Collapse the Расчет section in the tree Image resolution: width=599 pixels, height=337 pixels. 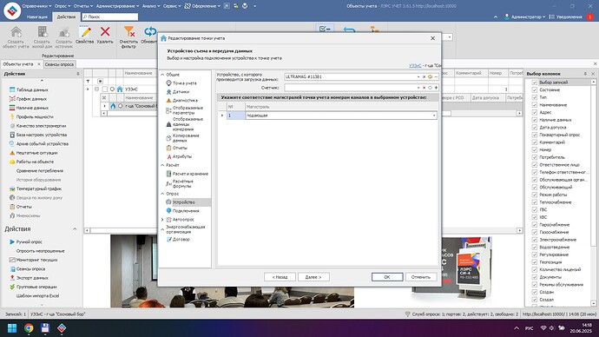162,165
